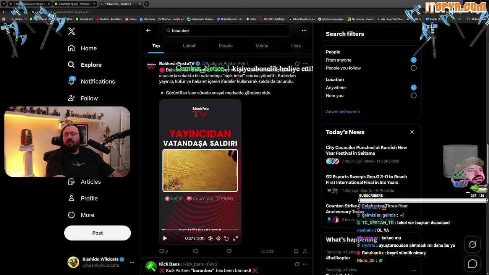Open Kick Bans profile avatar
The height and width of the screenshot is (275, 489).
151,267
